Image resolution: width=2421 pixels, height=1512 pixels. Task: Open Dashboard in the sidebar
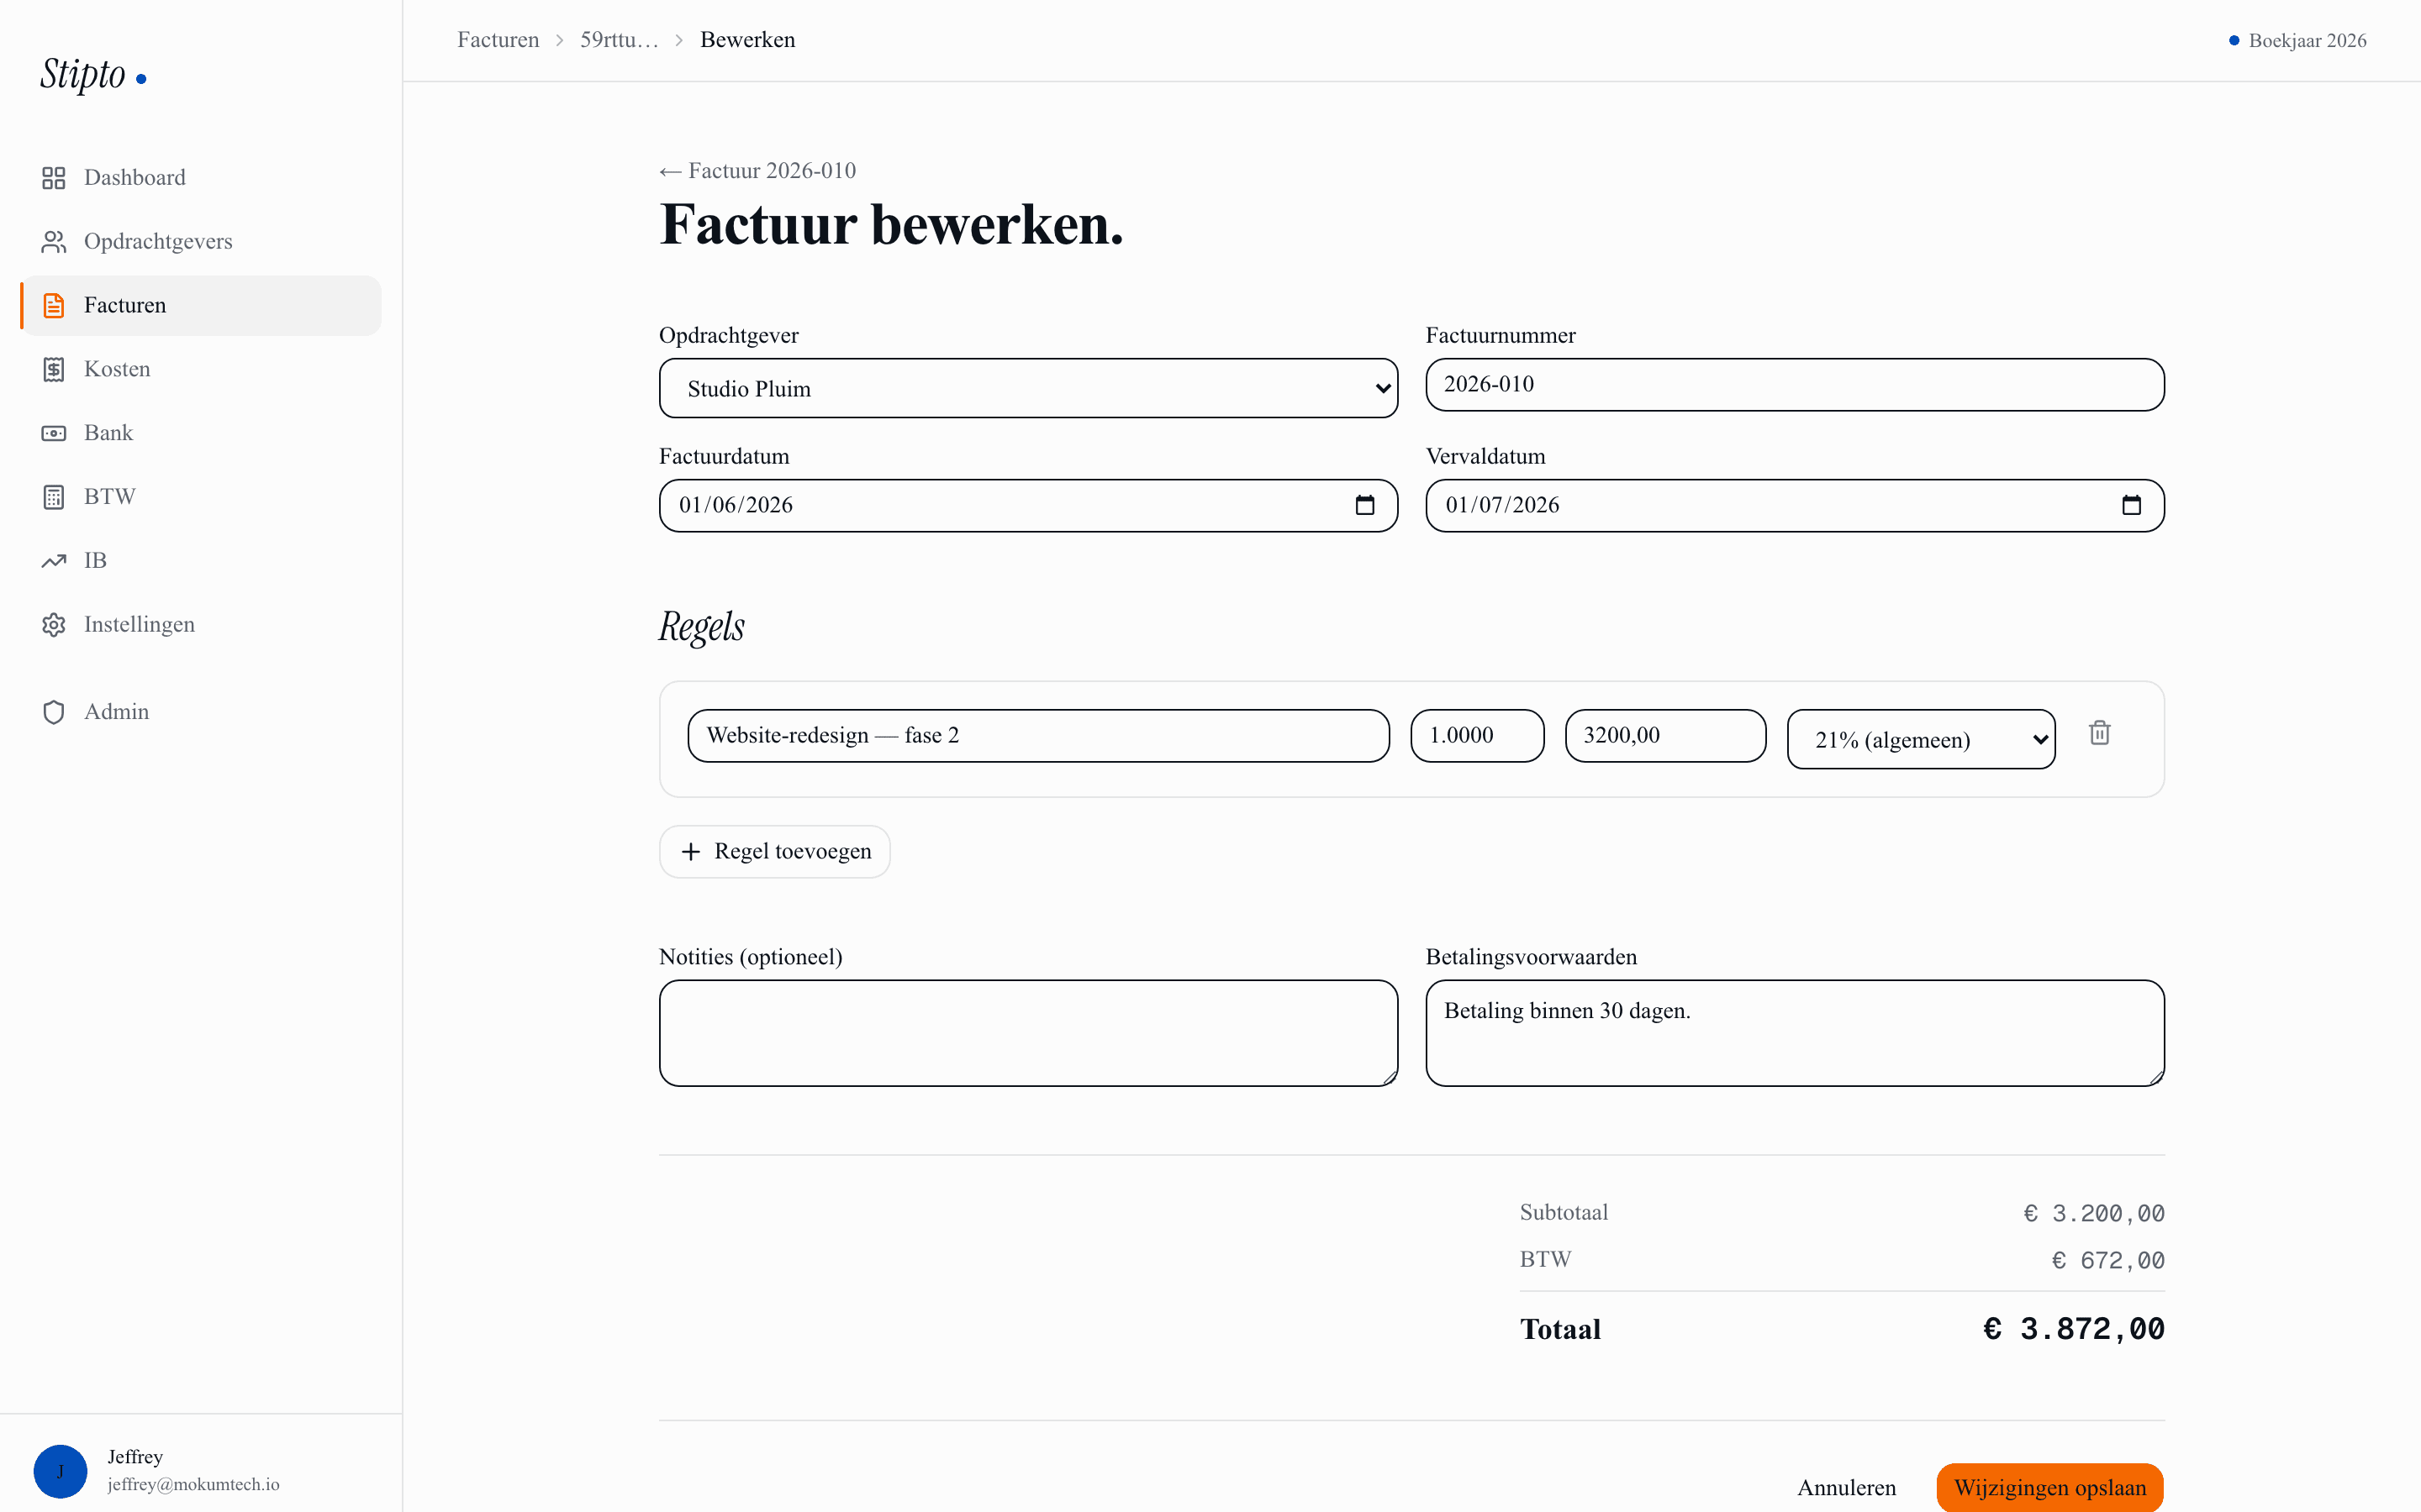coord(201,178)
